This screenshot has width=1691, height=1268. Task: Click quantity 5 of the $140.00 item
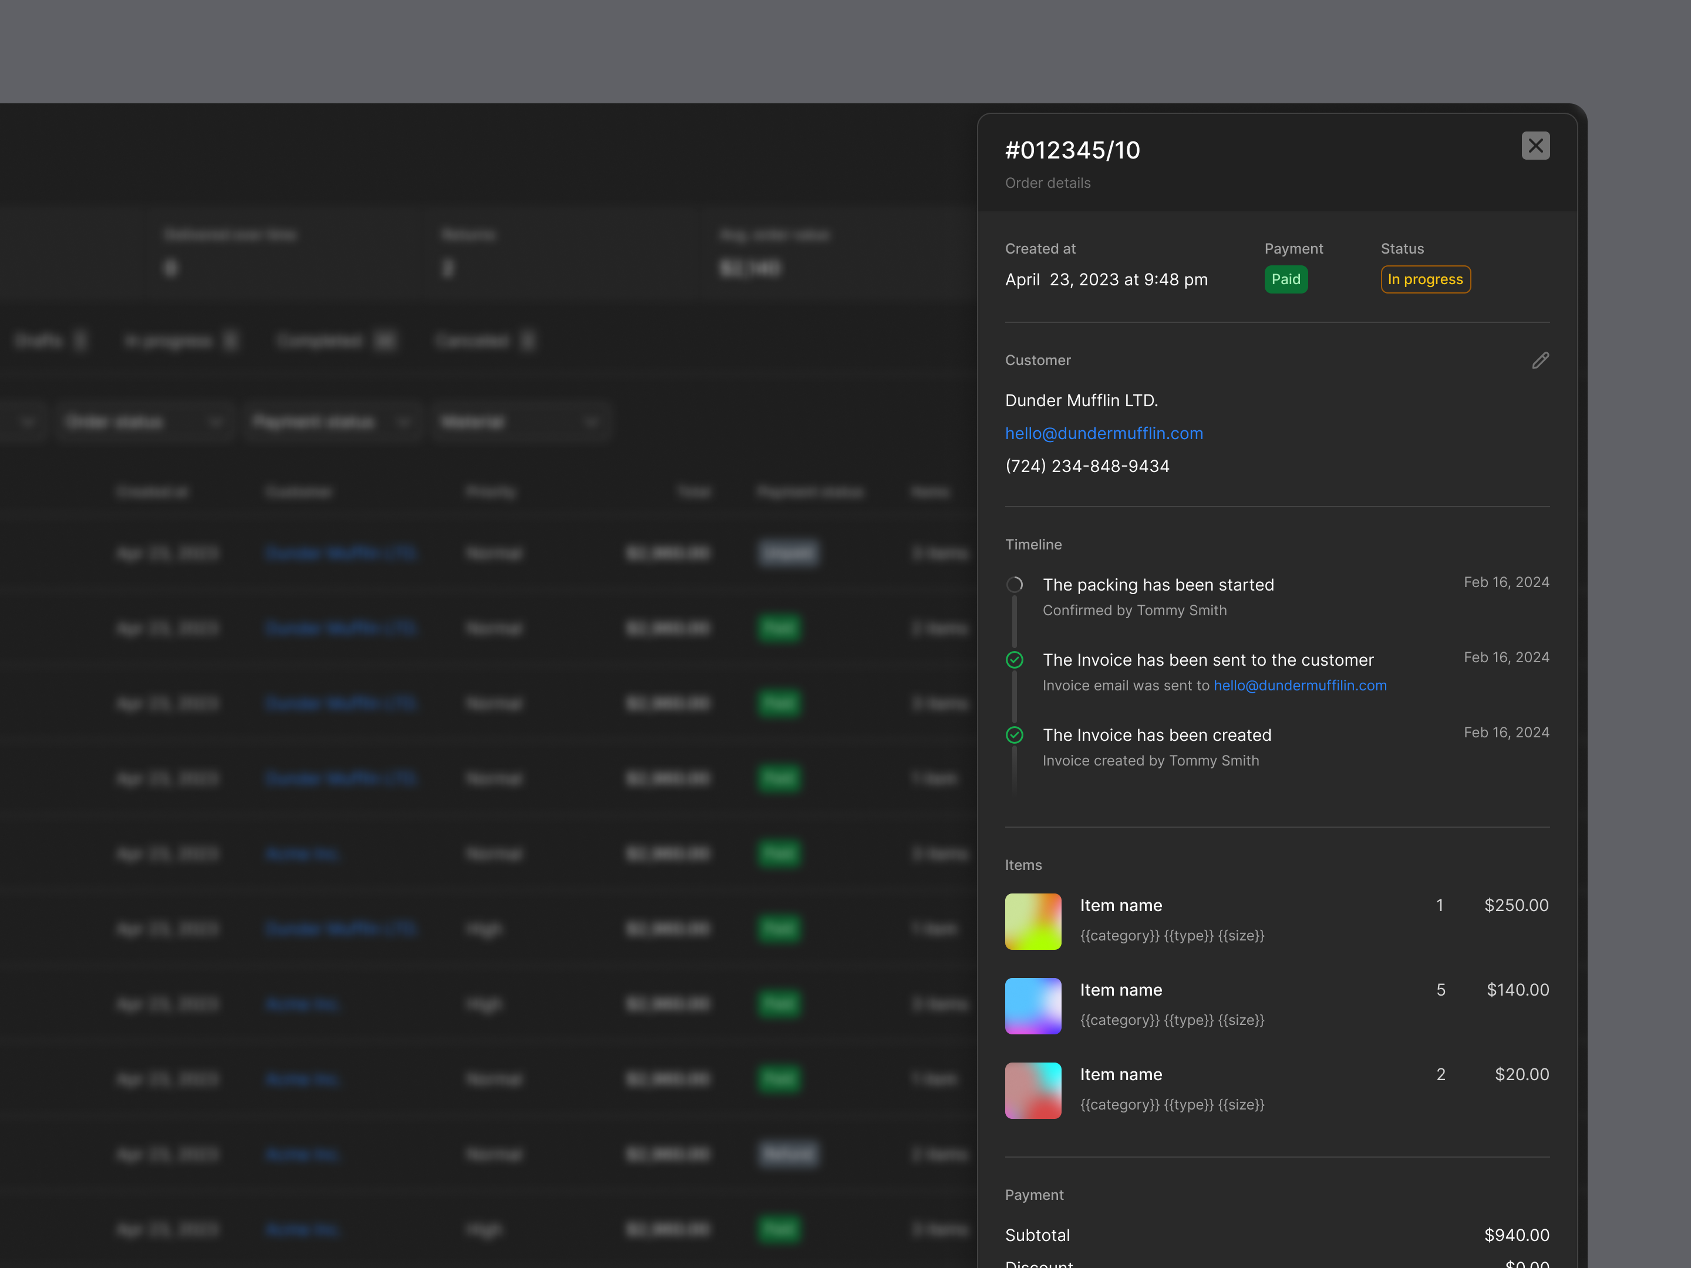click(1440, 990)
